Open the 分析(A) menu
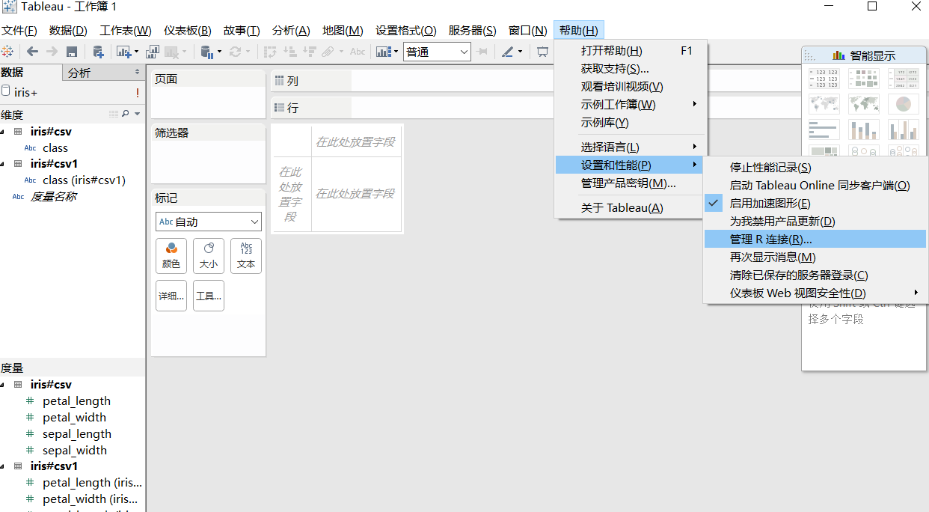929x512 pixels. (x=291, y=31)
